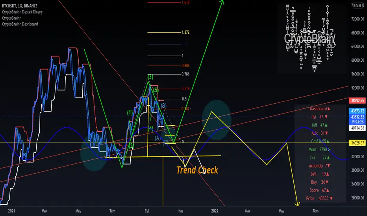Click the 2022 label on time axis

(215, 211)
